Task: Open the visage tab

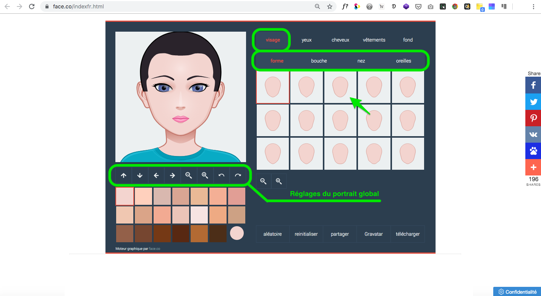Action: click(273, 40)
